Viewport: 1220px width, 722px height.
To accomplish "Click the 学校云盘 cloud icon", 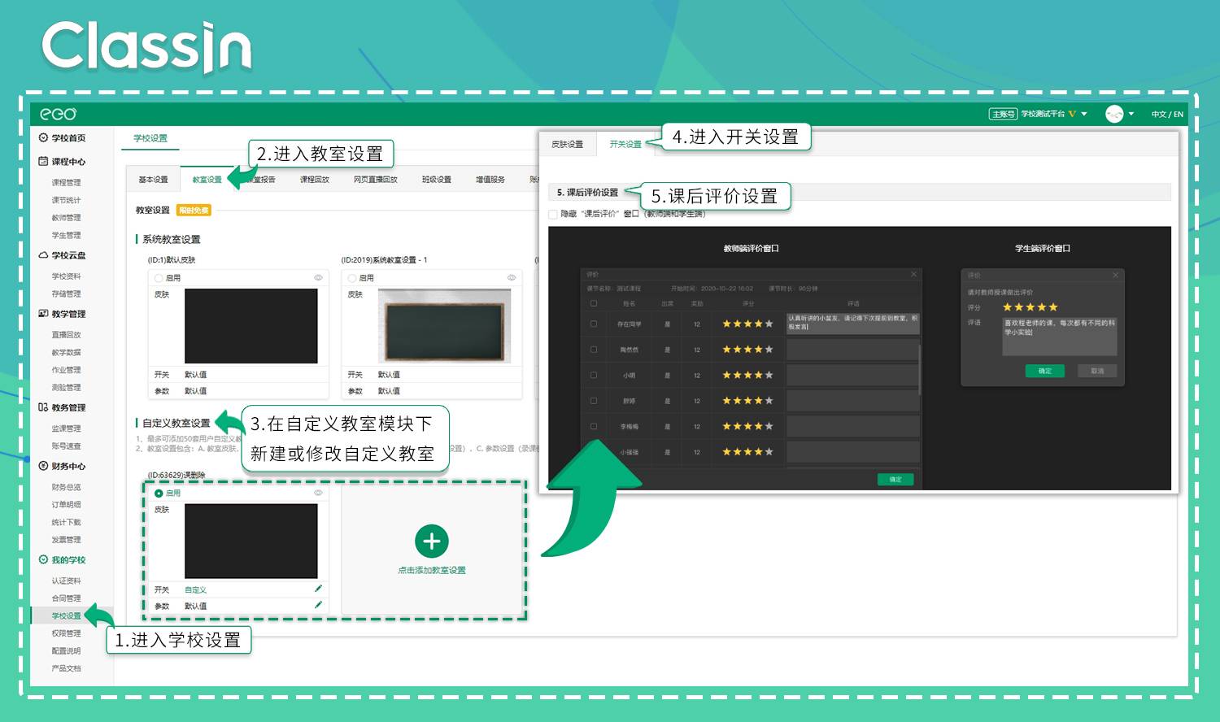I will tap(43, 255).
